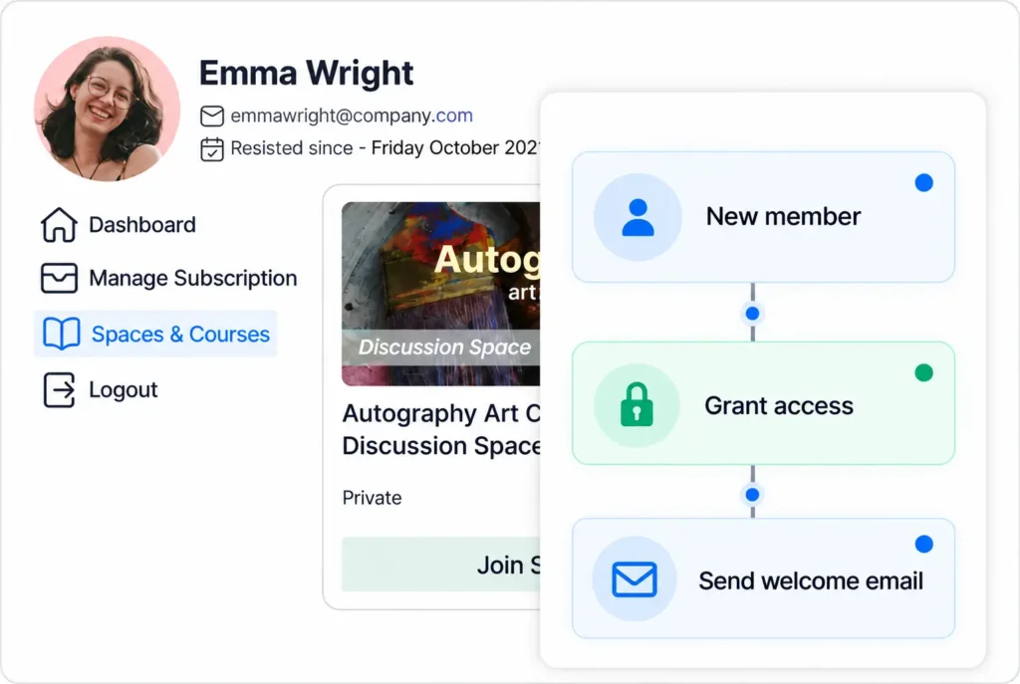Click the Join button on the space card
1020x684 pixels.
coord(441,565)
